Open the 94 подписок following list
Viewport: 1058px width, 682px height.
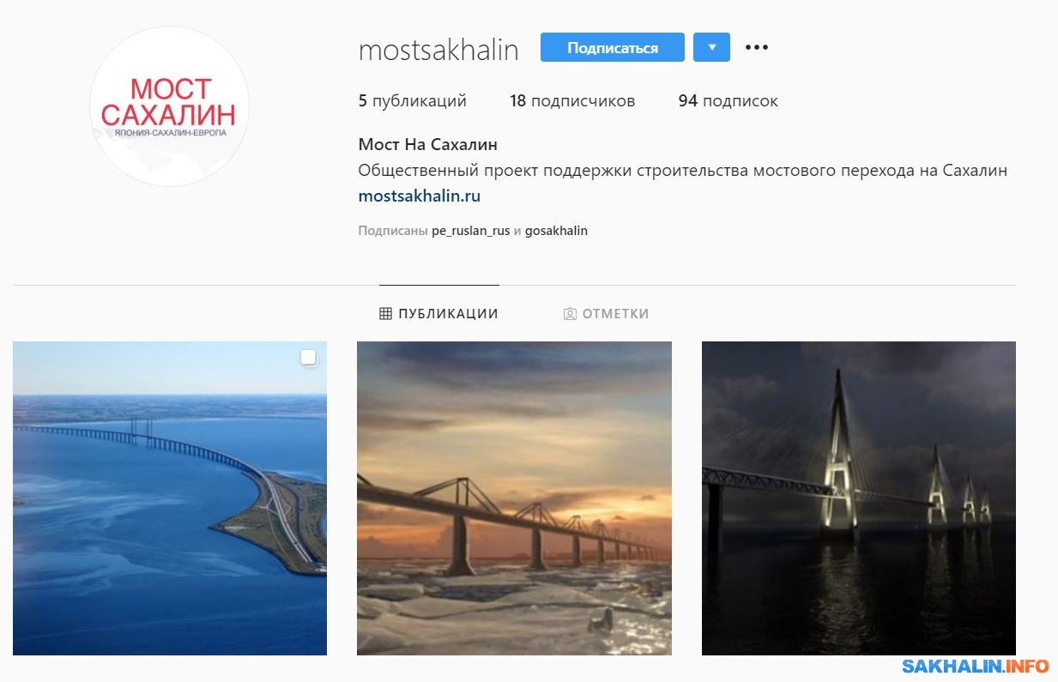[729, 100]
